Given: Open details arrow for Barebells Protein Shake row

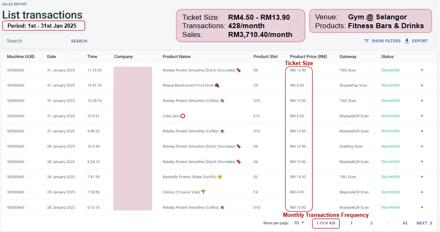Looking at the screenshot, I should (x=422, y=177).
